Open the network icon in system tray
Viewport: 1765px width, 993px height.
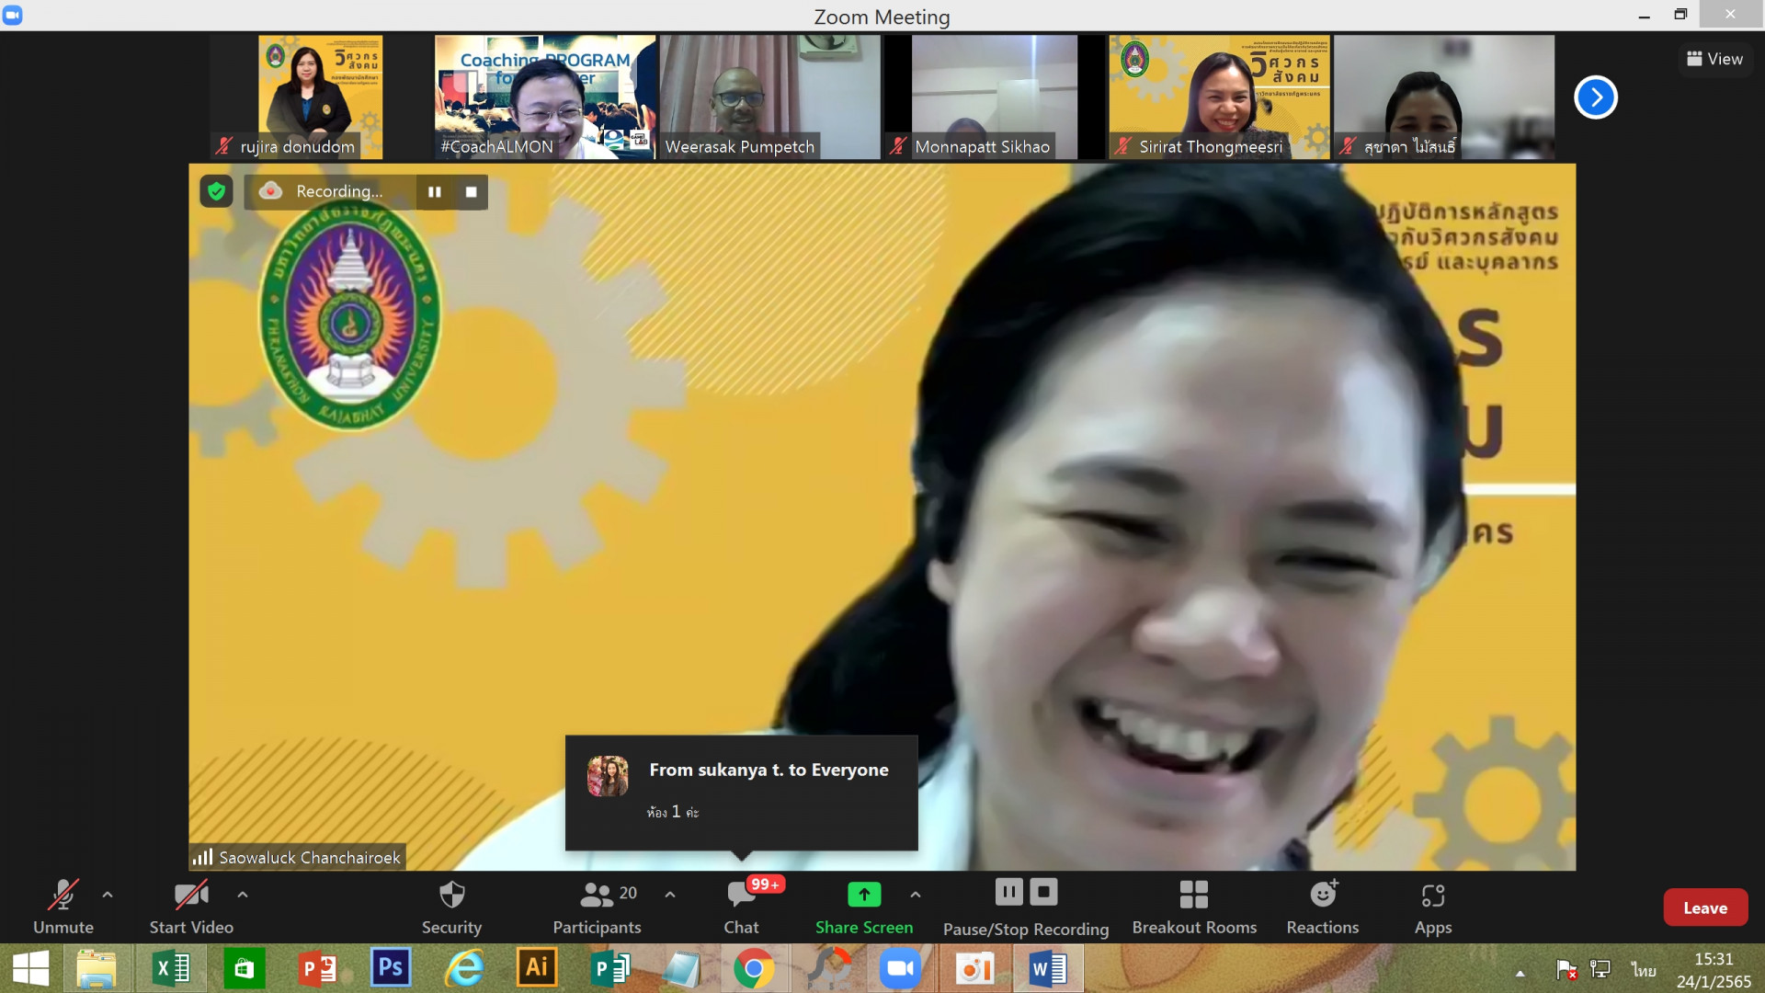point(1600,969)
